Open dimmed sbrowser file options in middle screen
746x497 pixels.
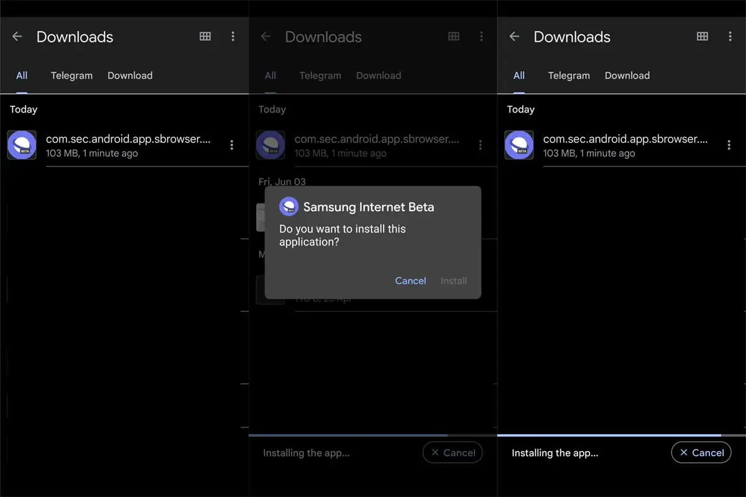[481, 145]
